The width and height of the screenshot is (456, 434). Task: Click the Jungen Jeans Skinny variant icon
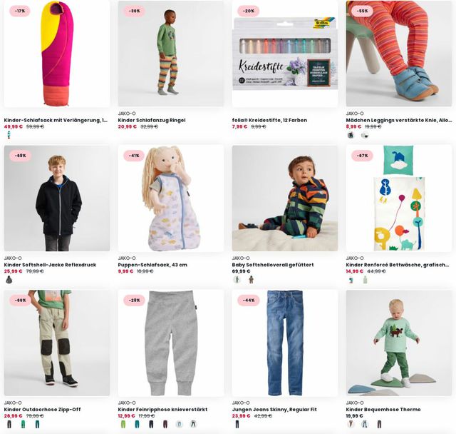(237, 424)
